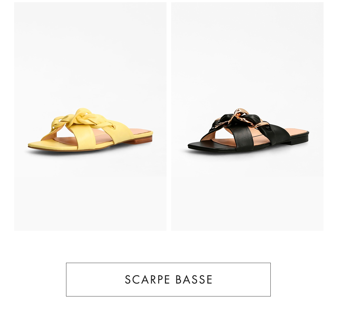Click empty area above the black sandal
Viewport: 338px width, 328px height.
[x=247, y=54]
